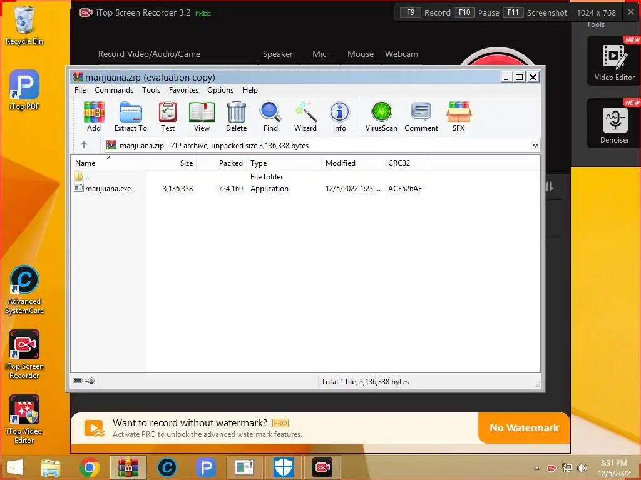Click the taskbar clock showing 3:31 PM
This screenshot has width=641, height=480.
[613, 468]
